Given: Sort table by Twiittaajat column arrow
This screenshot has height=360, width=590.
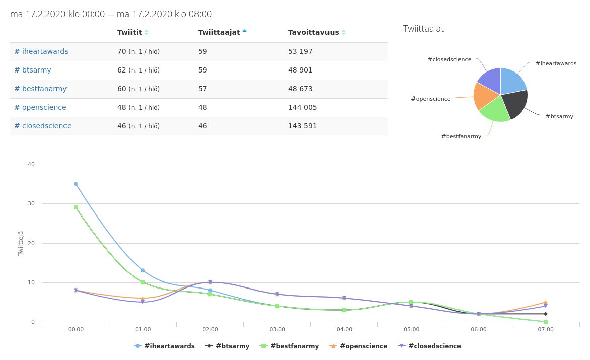Looking at the screenshot, I should tap(244, 31).
